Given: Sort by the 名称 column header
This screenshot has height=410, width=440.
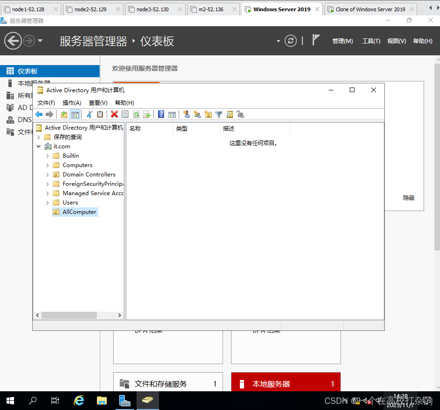Looking at the screenshot, I should coord(150,129).
